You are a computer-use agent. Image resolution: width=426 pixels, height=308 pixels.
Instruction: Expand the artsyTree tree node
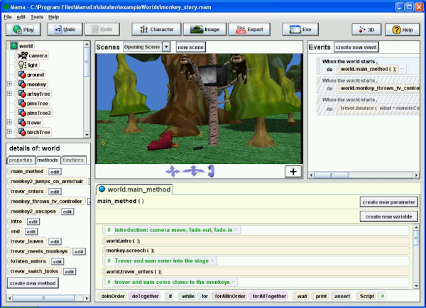(x=9, y=93)
